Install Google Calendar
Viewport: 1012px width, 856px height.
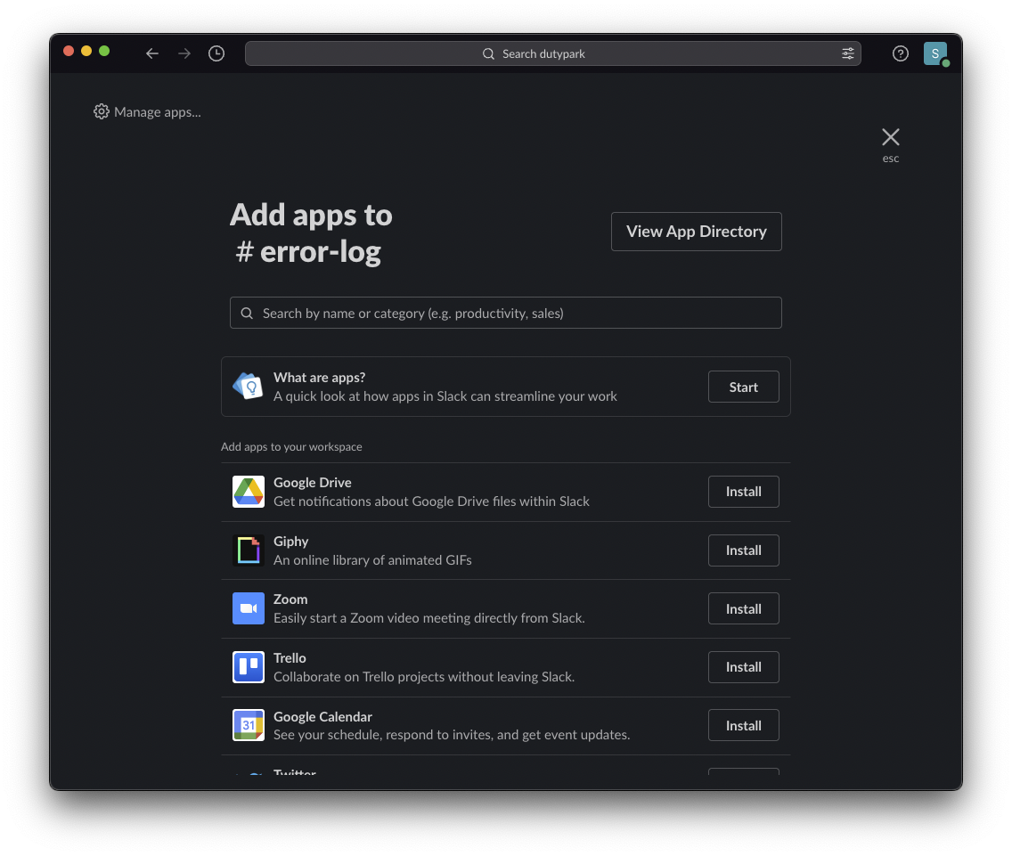pyautogui.click(x=744, y=726)
